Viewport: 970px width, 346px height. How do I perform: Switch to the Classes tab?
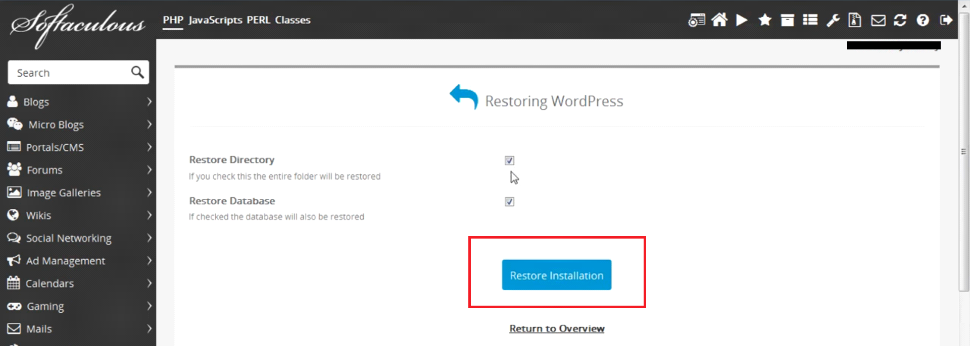[293, 20]
